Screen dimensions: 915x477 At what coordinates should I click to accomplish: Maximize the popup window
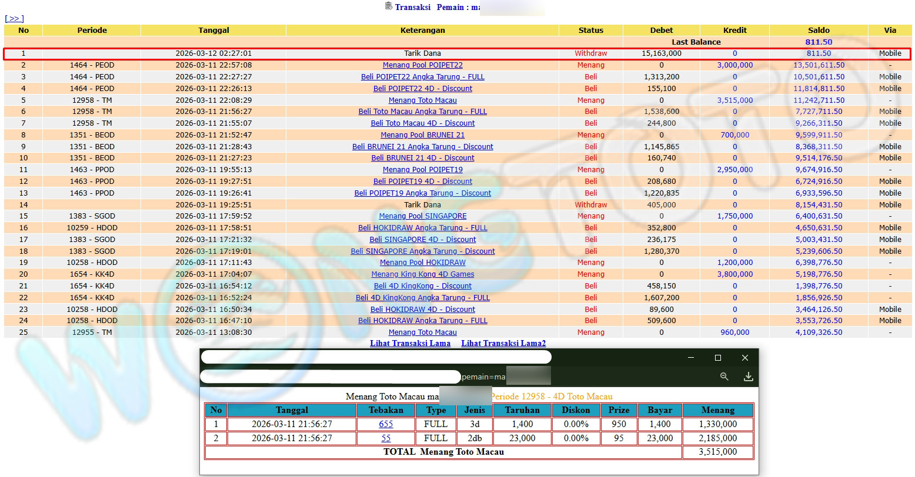(717, 358)
